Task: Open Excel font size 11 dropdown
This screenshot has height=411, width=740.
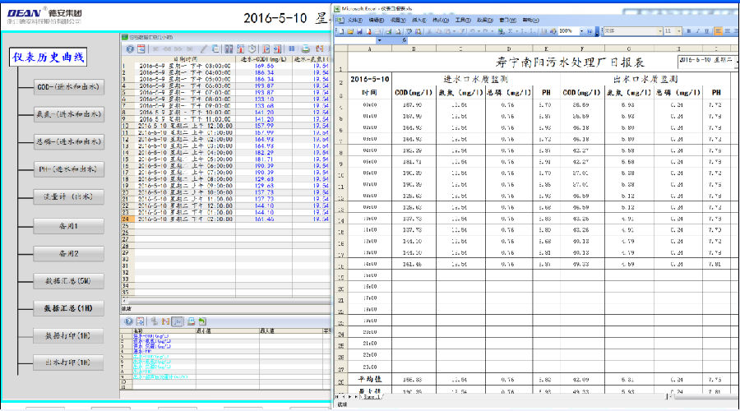Action: [679, 31]
